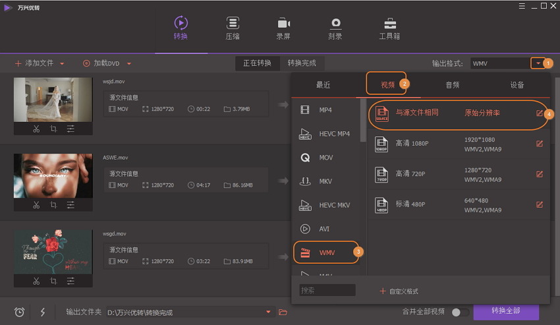Open the 工具箱 toolbox module

click(x=389, y=28)
